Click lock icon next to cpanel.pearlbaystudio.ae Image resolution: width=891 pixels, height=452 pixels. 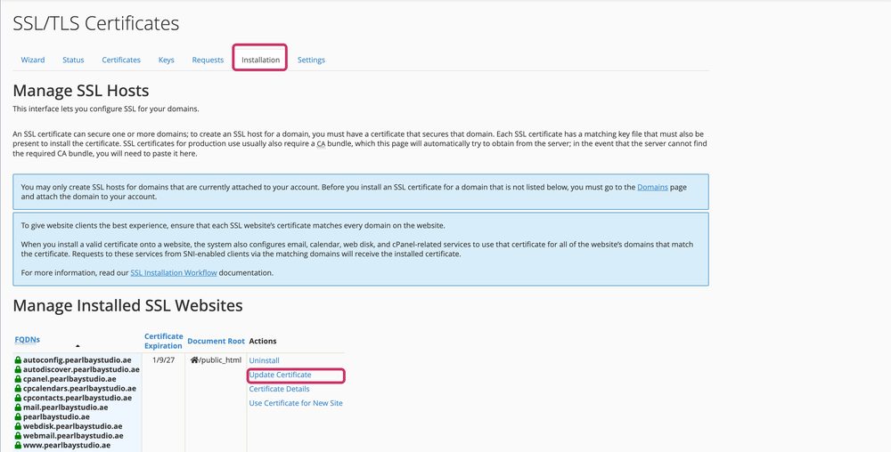pyautogui.click(x=18, y=379)
